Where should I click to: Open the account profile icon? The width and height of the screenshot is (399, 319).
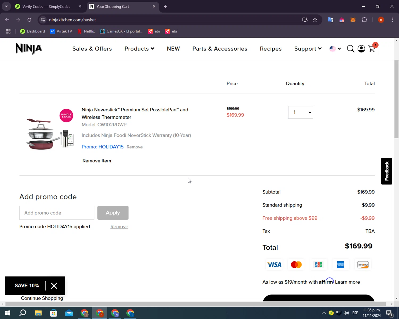tap(361, 49)
